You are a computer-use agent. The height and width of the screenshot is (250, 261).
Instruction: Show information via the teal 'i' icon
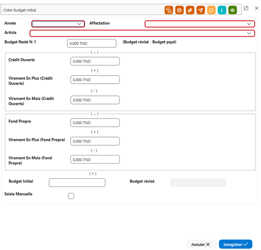tap(222, 10)
